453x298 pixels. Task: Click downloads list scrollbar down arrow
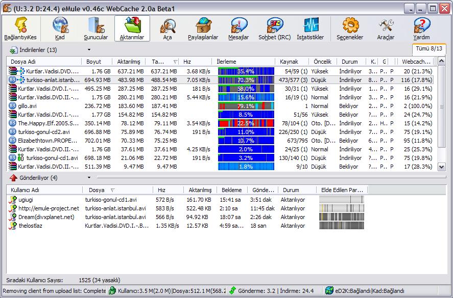[441, 167]
